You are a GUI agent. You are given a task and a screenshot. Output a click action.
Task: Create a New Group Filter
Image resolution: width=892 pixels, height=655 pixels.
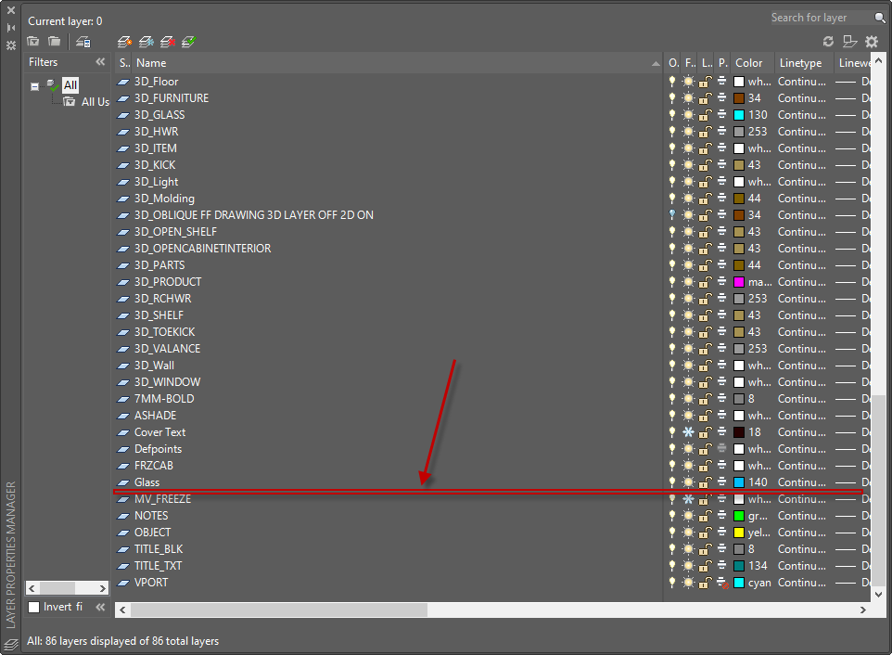(54, 41)
